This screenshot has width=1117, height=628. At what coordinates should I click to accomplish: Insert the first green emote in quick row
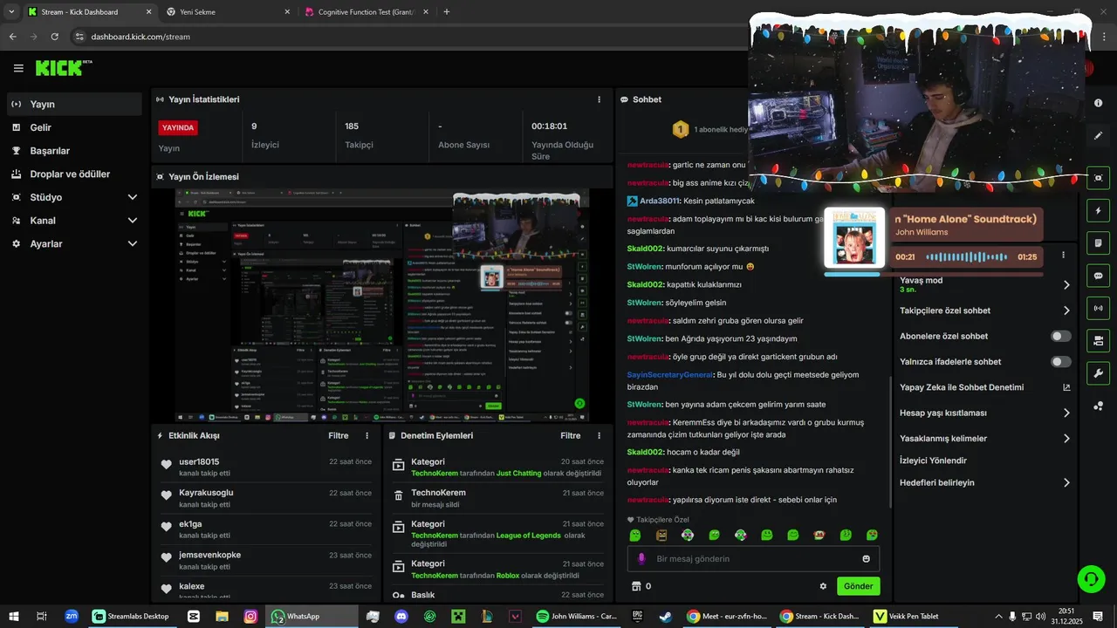635,535
